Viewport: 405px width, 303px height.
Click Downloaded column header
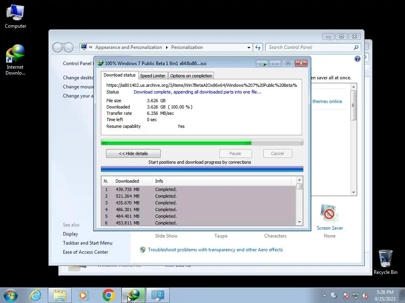[x=133, y=181]
